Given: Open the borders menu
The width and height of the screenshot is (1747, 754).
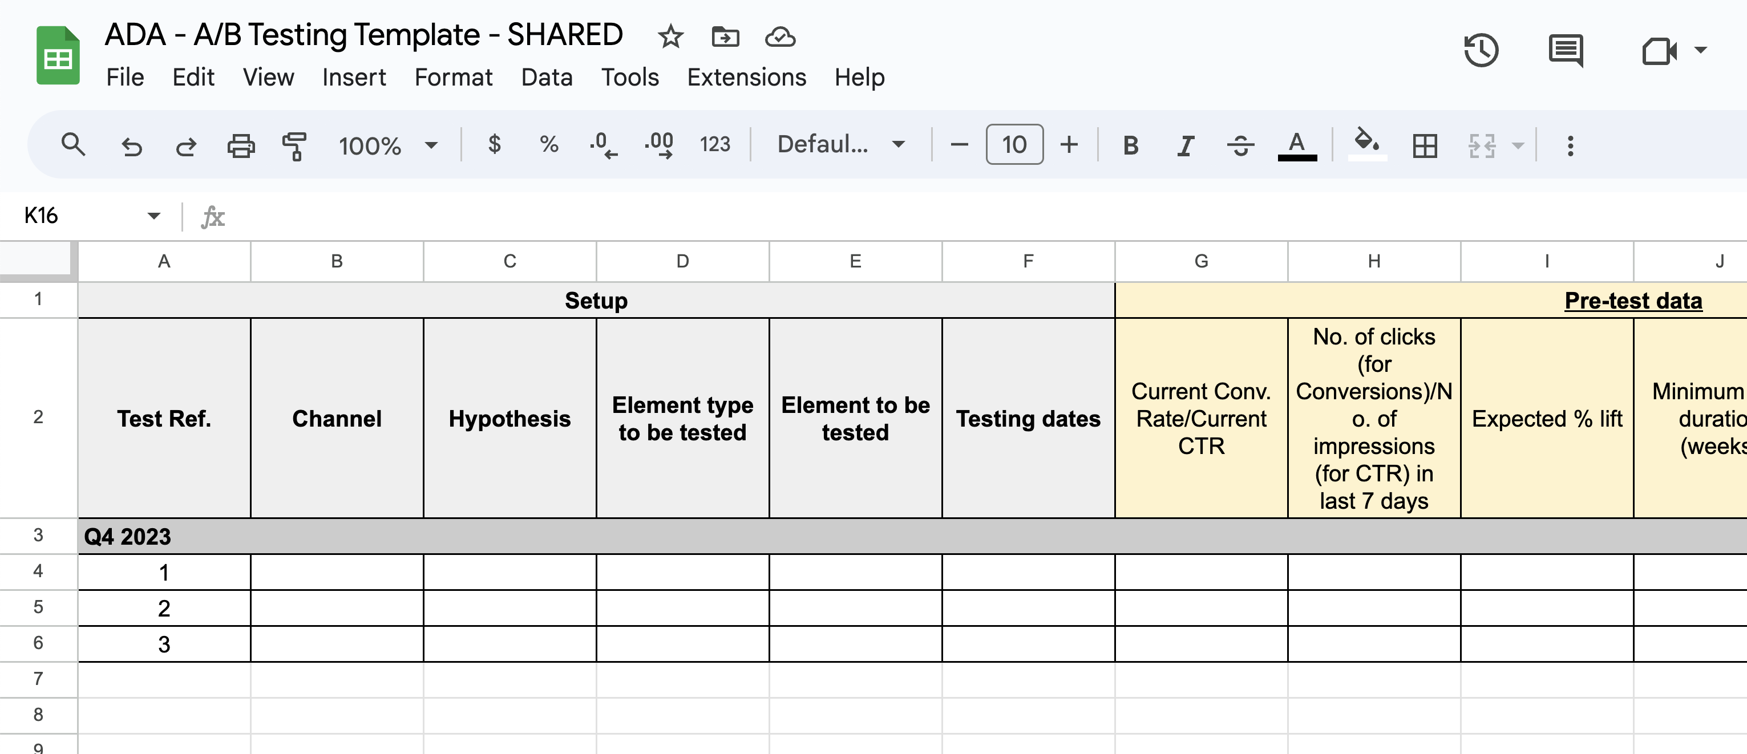Looking at the screenshot, I should pyautogui.click(x=1425, y=145).
